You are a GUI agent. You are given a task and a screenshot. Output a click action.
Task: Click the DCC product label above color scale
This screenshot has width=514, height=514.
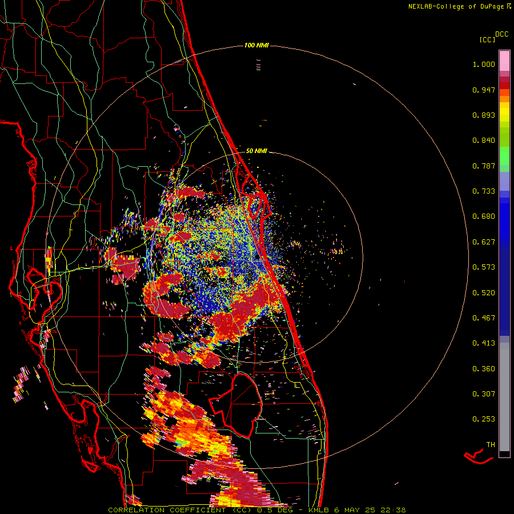click(502, 34)
